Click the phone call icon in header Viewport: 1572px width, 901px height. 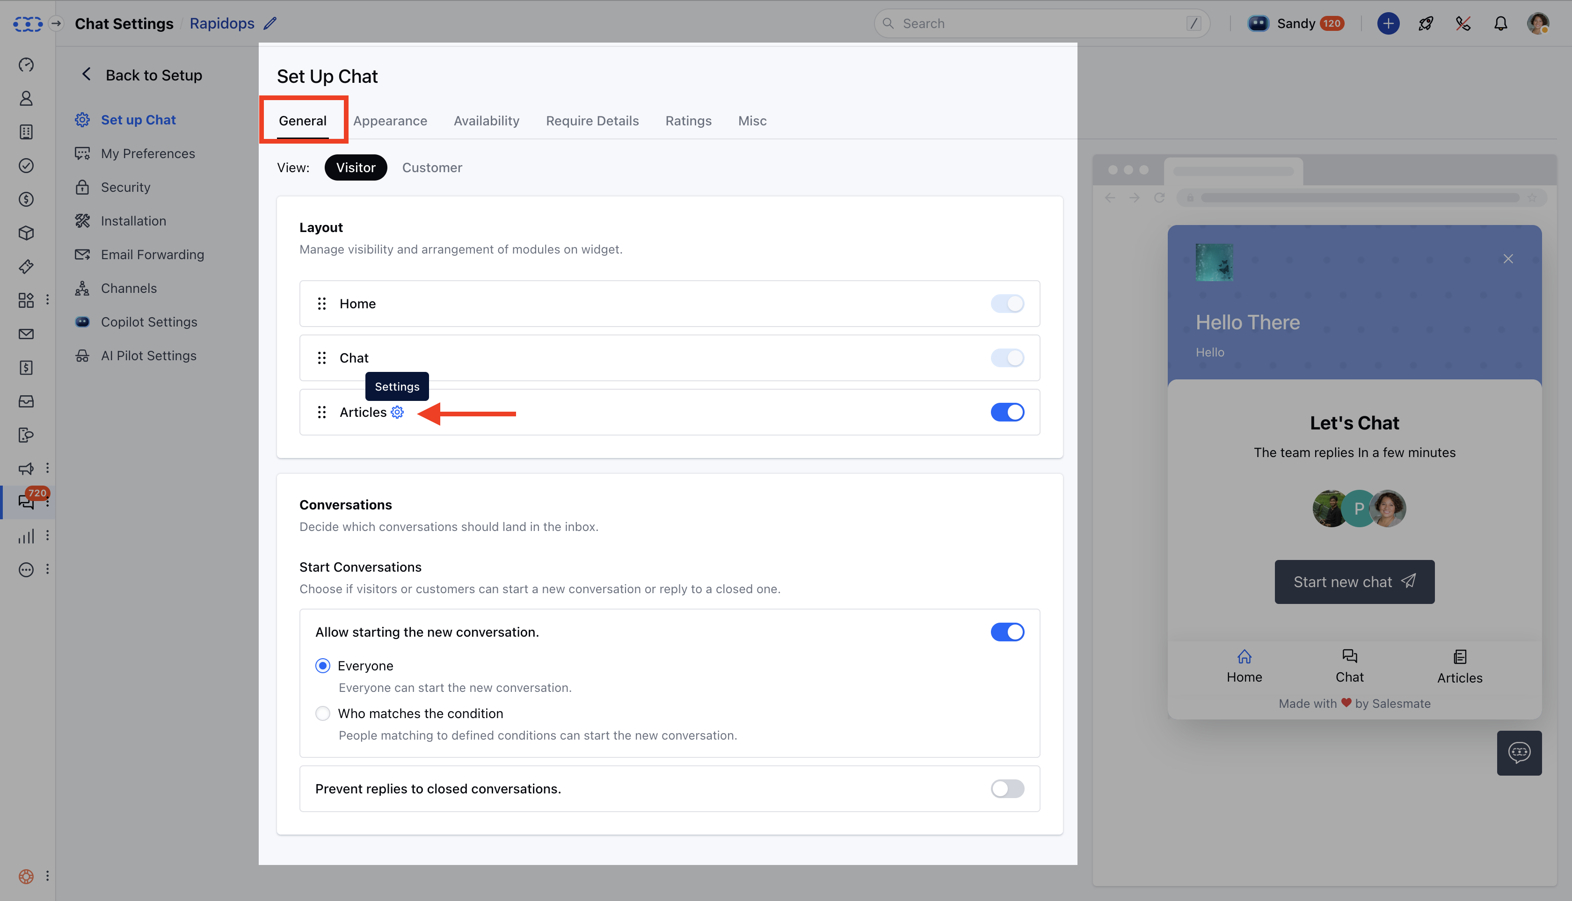(1463, 23)
